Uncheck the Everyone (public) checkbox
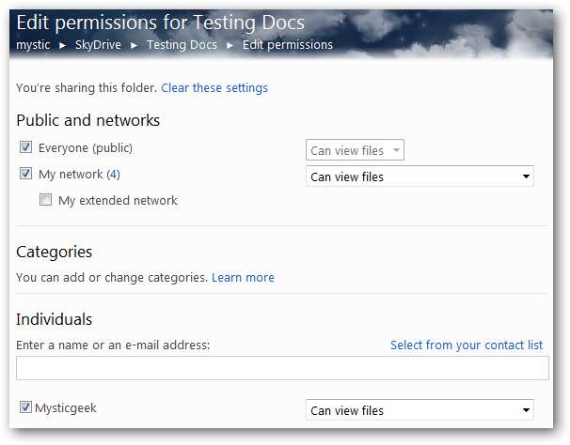The width and height of the screenshot is (570, 445). click(x=26, y=147)
